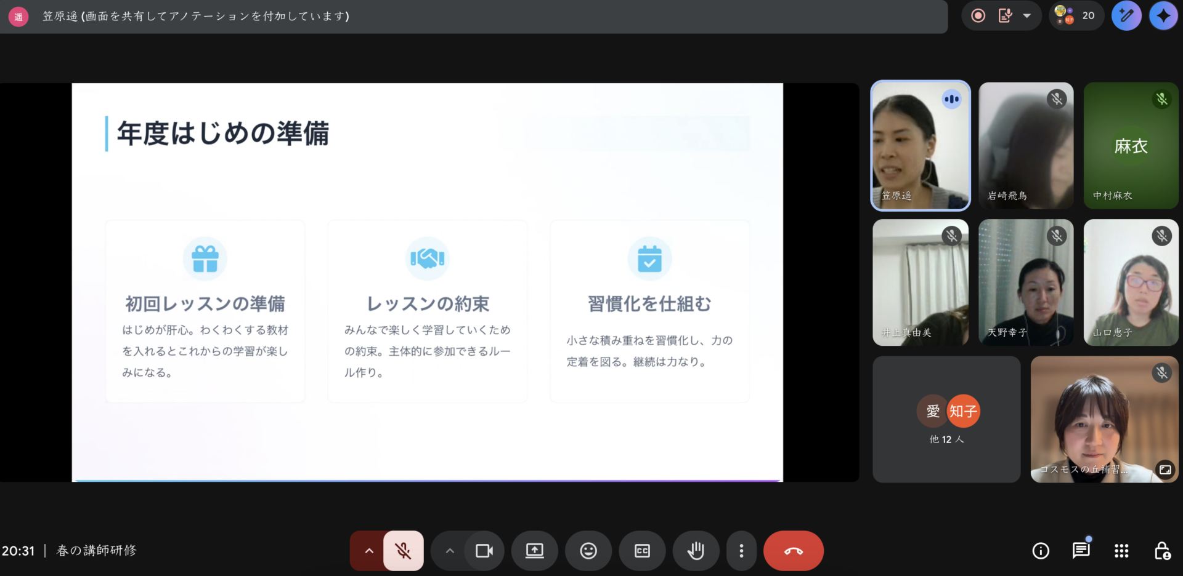Click the present screen icon
The image size is (1183, 576).
[534, 551]
